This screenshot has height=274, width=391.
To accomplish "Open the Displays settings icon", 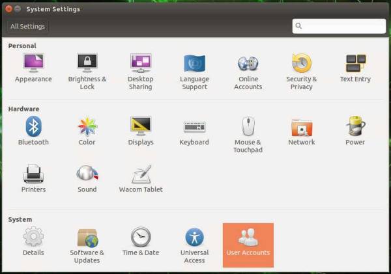I will click(x=141, y=126).
